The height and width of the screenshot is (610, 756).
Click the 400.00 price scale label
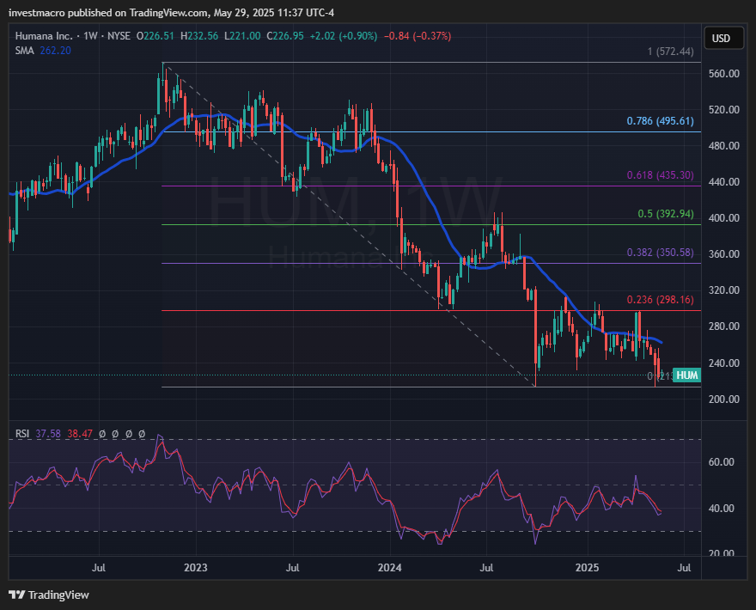point(724,218)
